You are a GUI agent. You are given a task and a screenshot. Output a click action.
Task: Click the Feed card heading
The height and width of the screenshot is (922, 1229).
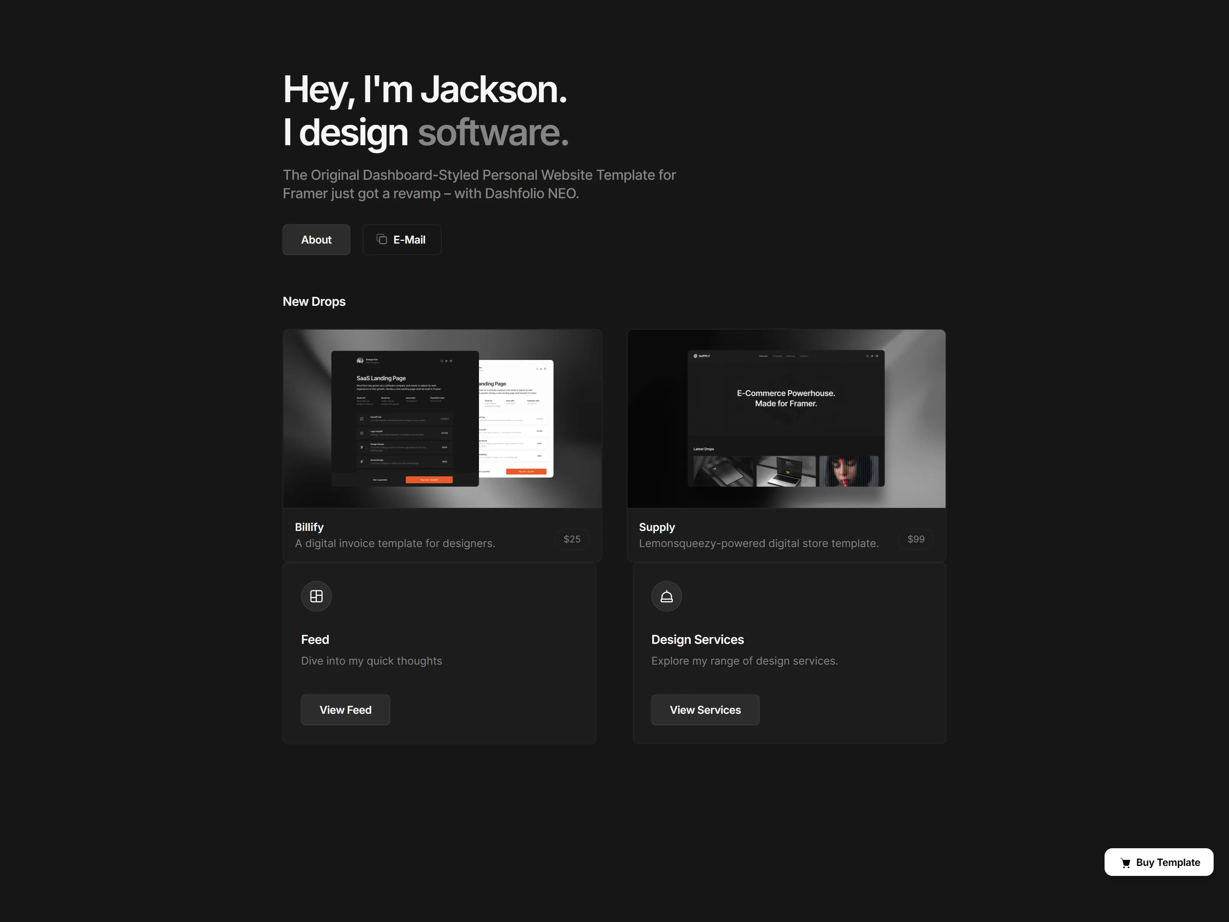[x=315, y=639]
